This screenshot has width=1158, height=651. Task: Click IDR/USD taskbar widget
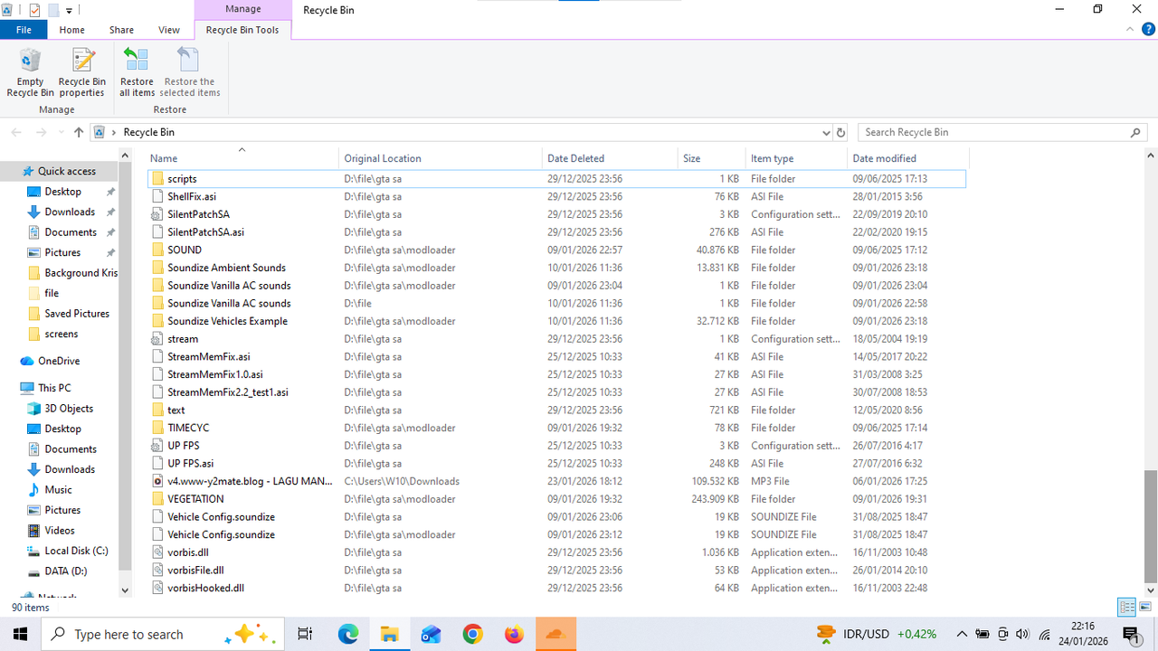point(875,634)
